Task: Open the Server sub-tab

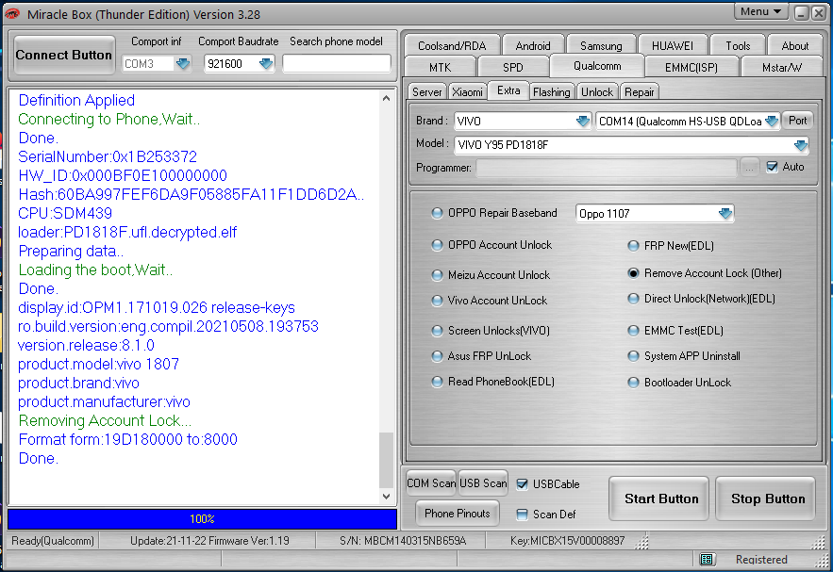Action: [x=426, y=91]
